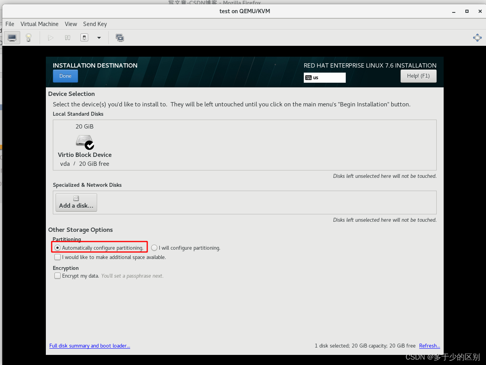Maximize the QEMU/KVM window
Screen dimensions: 486x365
pos(467,11)
